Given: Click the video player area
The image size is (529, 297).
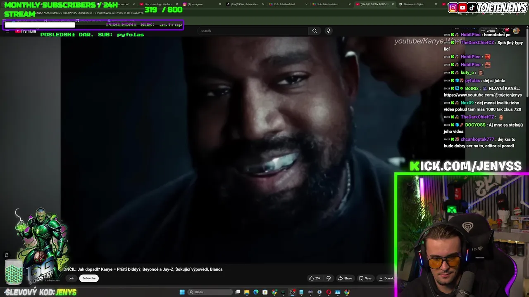Looking at the screenshot, I should pos(226,151).
